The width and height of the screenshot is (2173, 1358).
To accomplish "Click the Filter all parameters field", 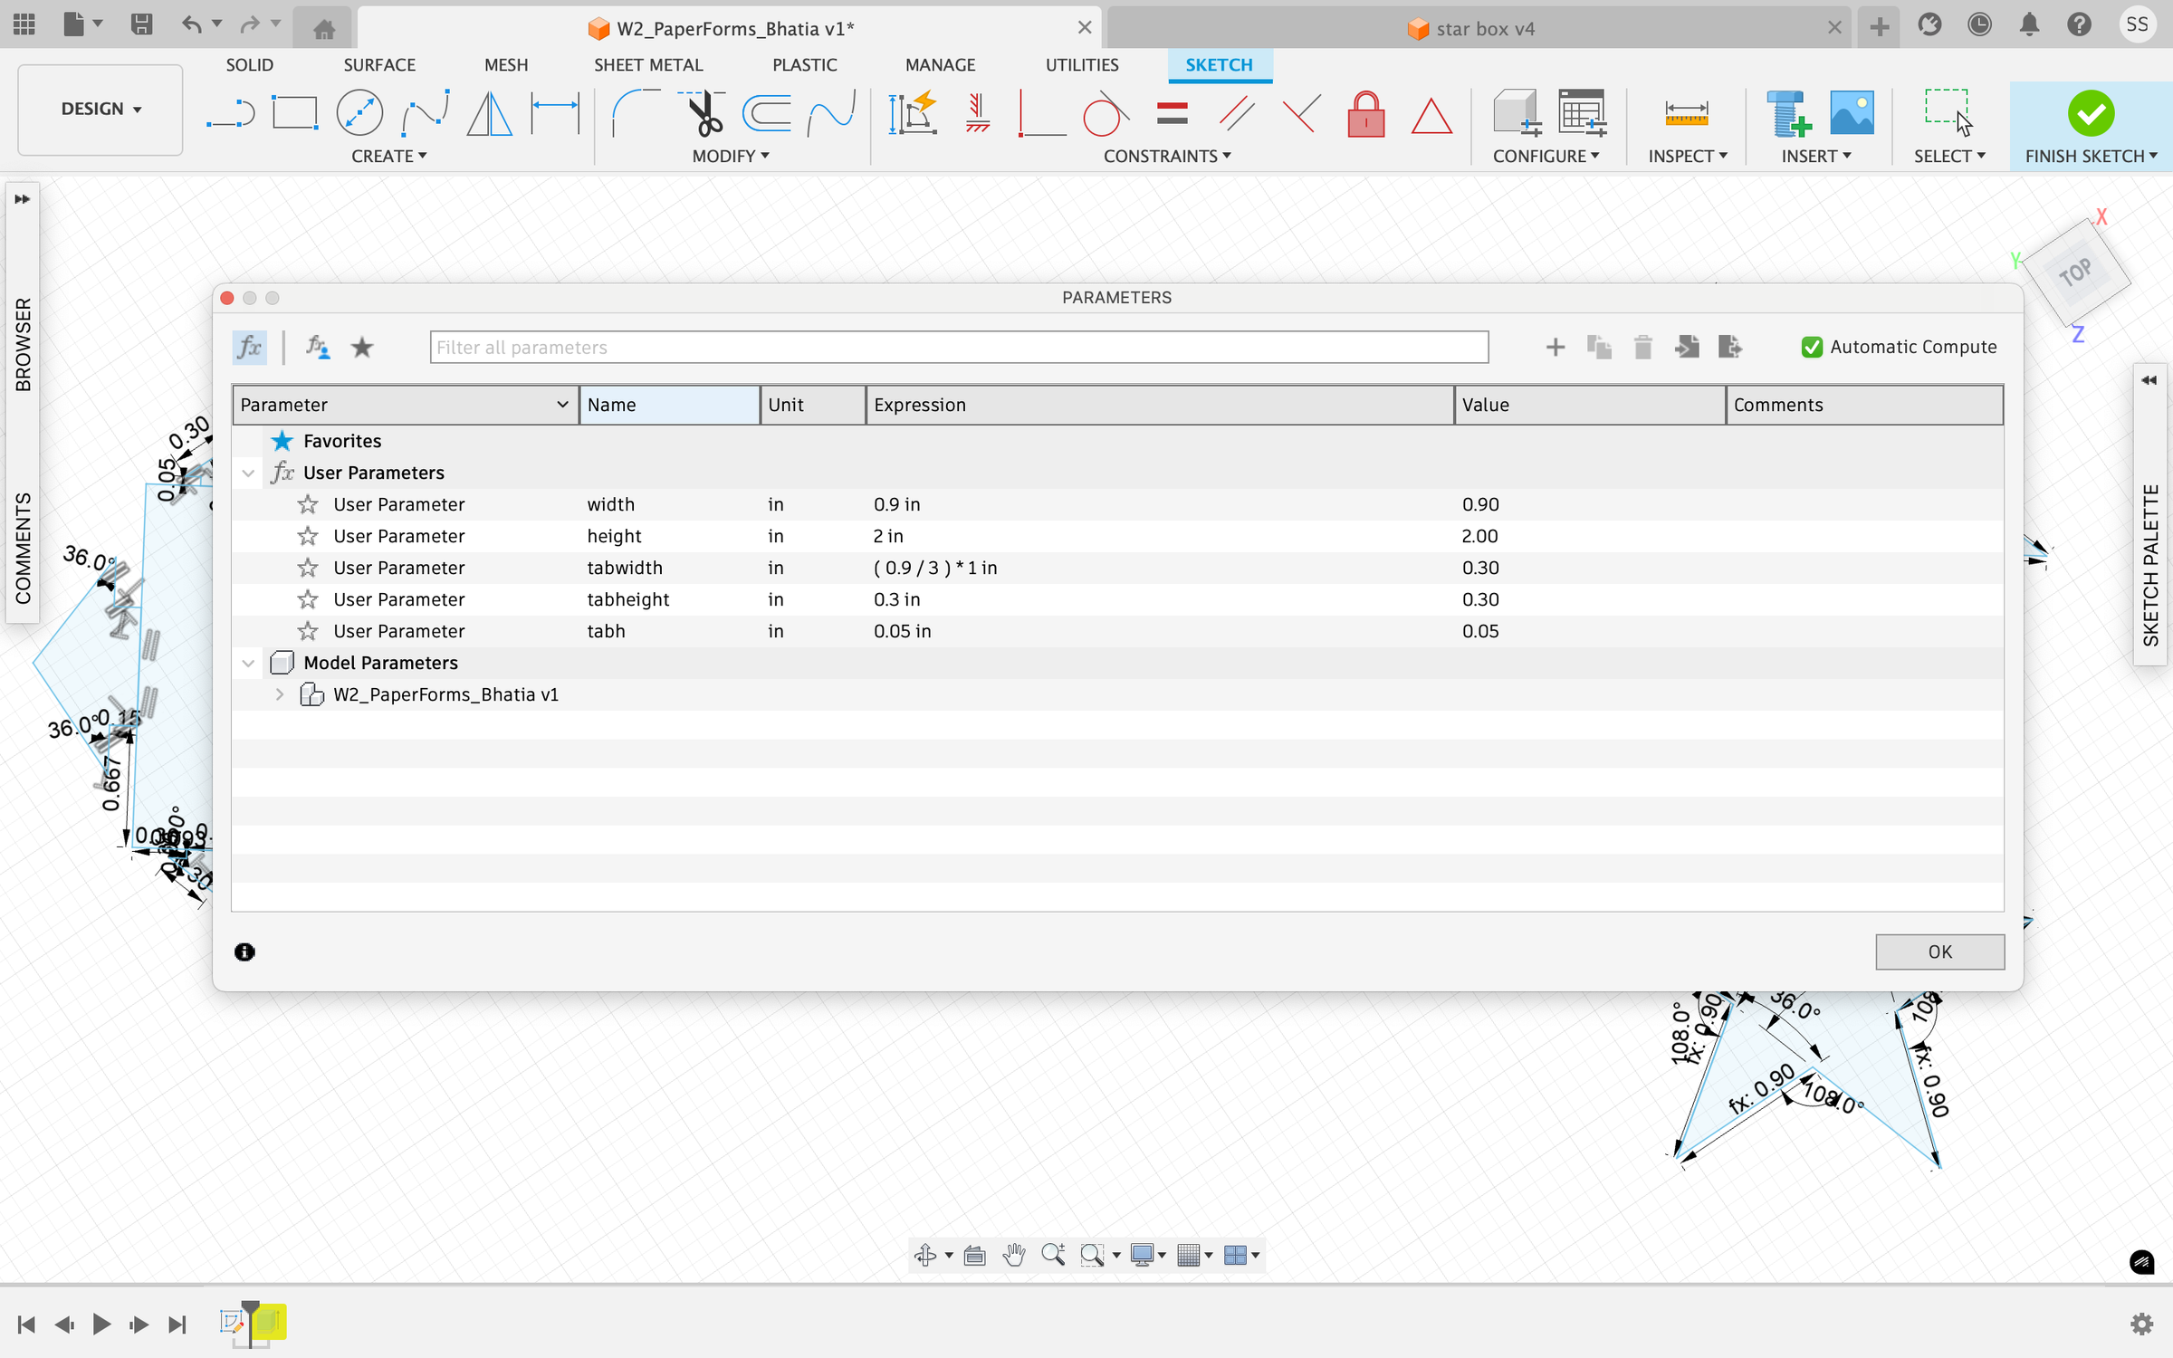I will [959, 347].
